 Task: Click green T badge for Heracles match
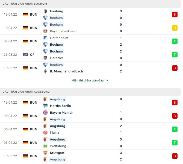175,55
